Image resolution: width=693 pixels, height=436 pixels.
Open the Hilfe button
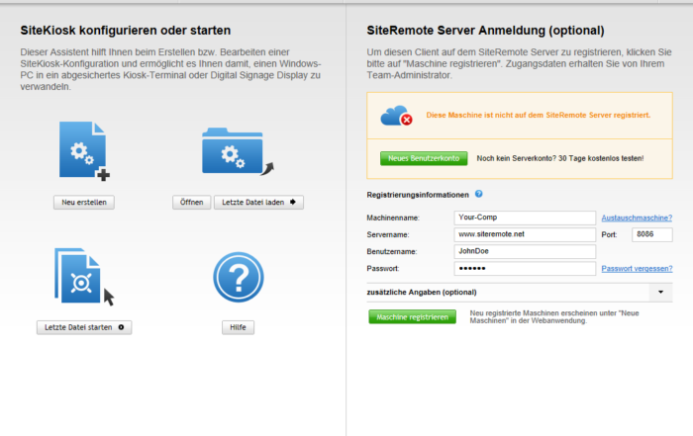[238, 327]
